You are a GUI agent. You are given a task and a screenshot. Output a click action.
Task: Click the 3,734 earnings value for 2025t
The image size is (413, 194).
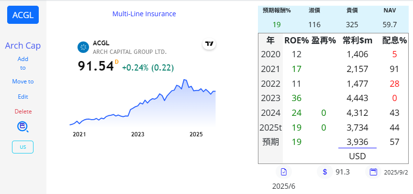[357, 128]
